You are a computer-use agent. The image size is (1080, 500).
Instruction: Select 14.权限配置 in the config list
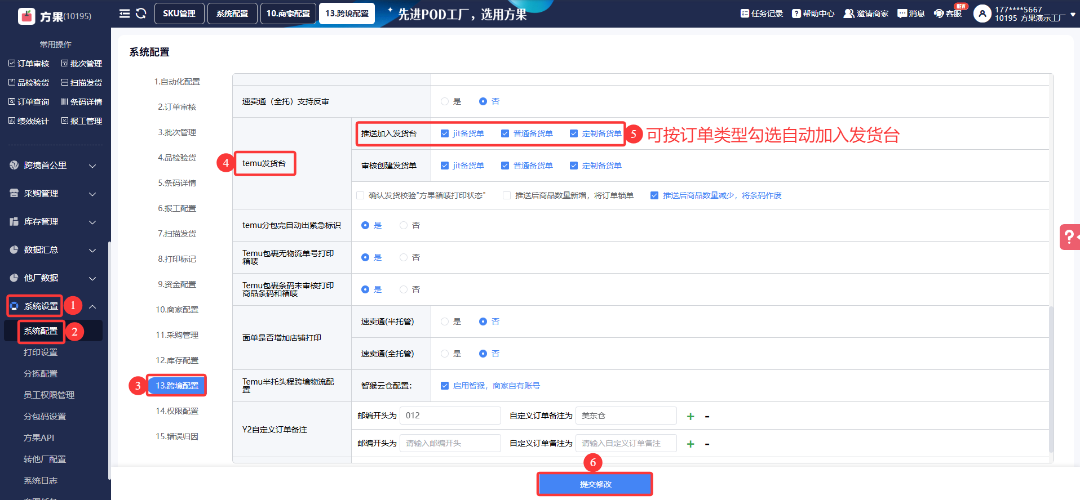pos(177,411)
